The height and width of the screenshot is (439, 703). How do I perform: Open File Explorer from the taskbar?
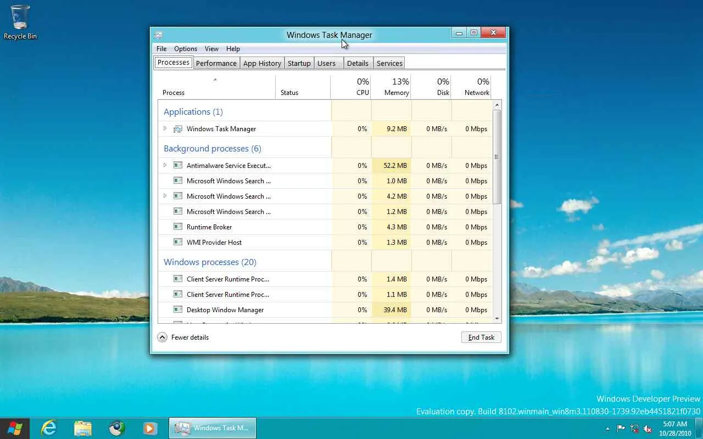tap(83, 428)
